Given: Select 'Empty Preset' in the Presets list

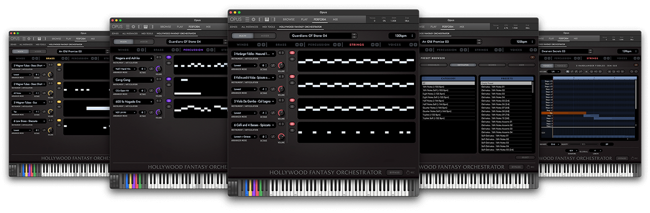Looking at the screenshot, I should pos(507,83).
